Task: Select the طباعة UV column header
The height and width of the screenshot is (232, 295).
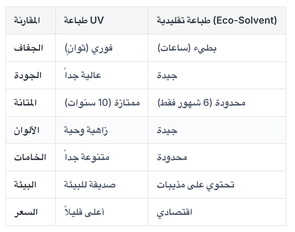Action: pyautogui.click(x=84, y=20)
